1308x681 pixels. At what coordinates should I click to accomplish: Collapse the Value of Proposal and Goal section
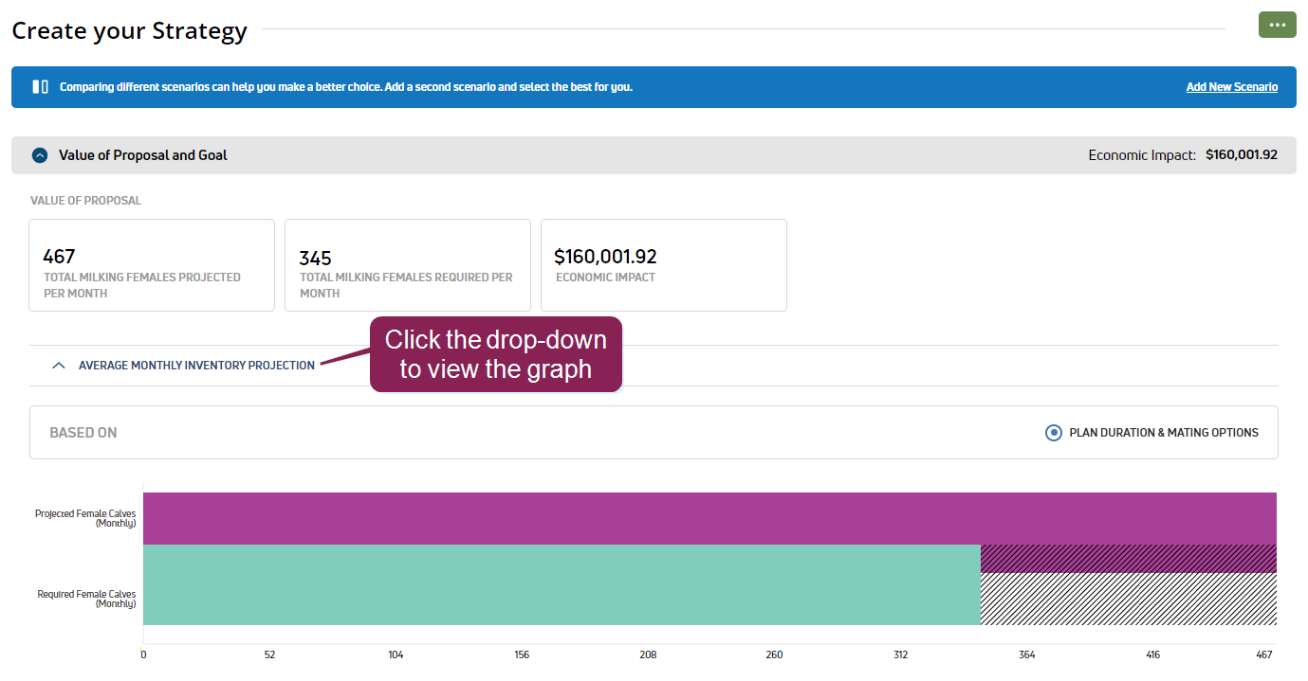pos(40,155)
